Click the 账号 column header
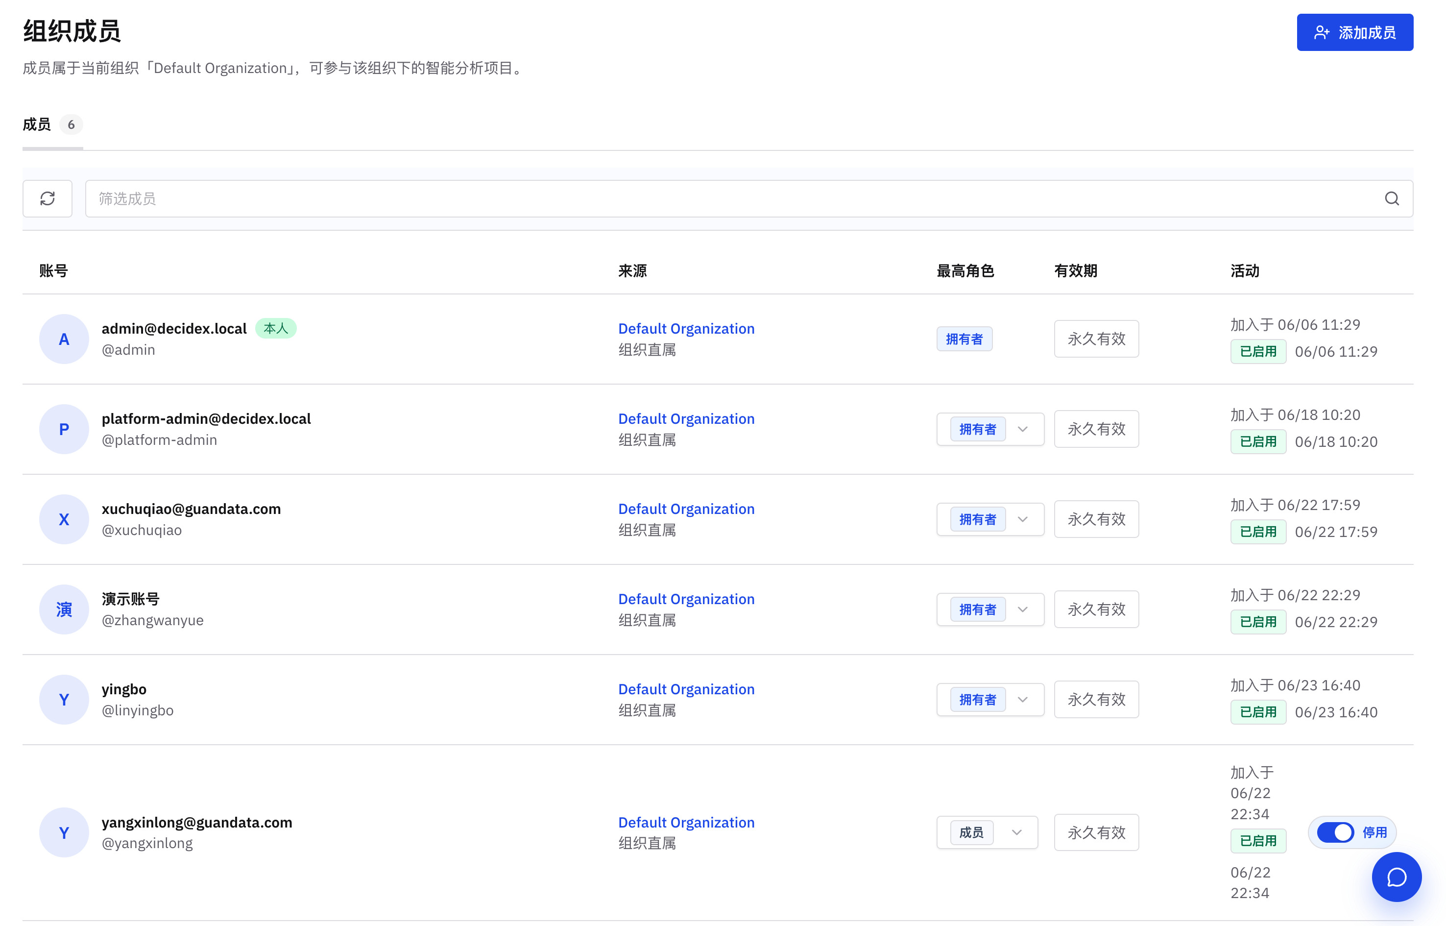1446x926 pixels. coord(53,271)
